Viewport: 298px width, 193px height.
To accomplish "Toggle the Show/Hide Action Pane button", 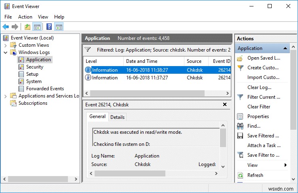I will coord(59,27).
